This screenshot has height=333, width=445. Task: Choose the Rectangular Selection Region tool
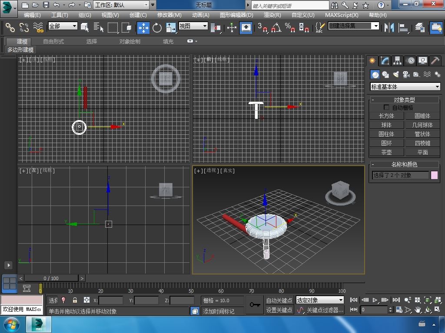113,27
